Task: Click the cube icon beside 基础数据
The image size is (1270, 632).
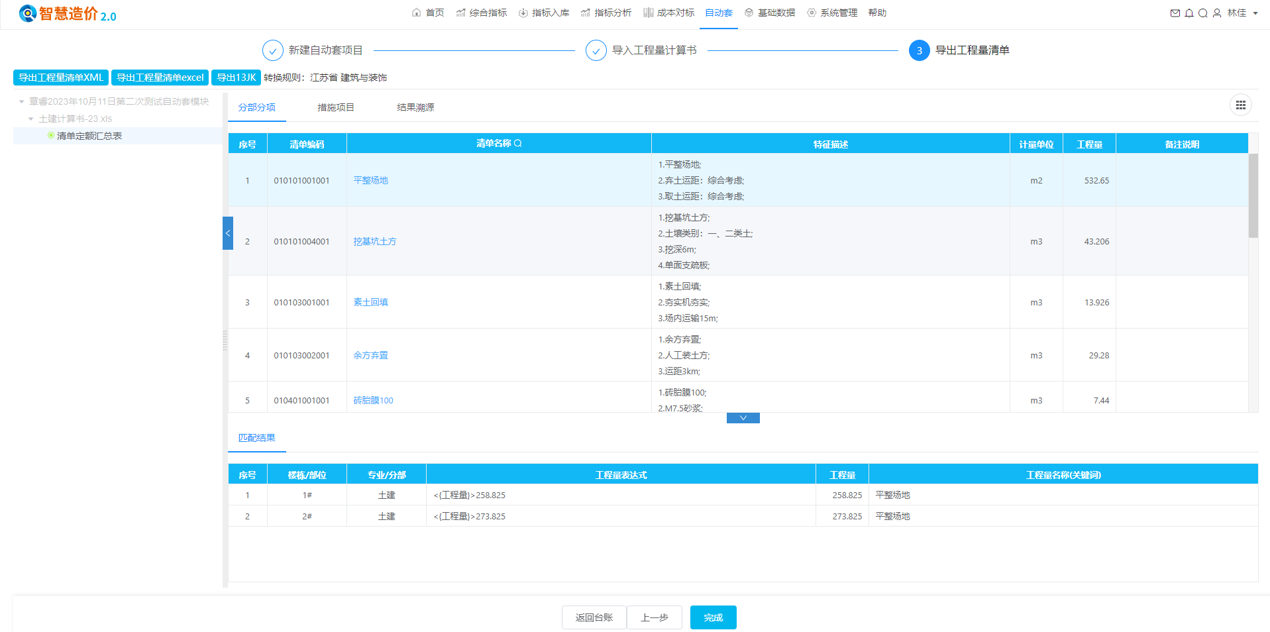Action: [x=749, y=13]
